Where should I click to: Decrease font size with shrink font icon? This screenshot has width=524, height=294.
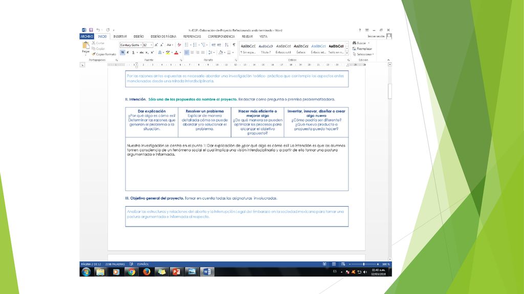162,45
